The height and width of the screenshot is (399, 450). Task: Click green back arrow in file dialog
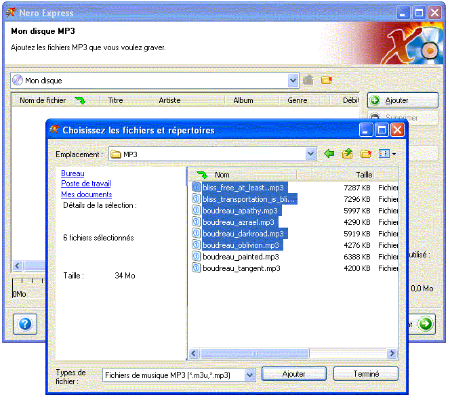pos(329,154)
